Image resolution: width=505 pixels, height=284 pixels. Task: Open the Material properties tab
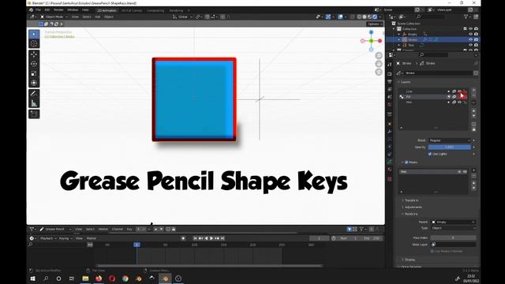click(x=389, y=170)
